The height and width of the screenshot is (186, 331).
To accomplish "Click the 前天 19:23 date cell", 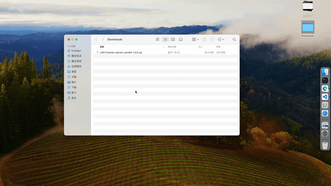I will pos(174,52).
